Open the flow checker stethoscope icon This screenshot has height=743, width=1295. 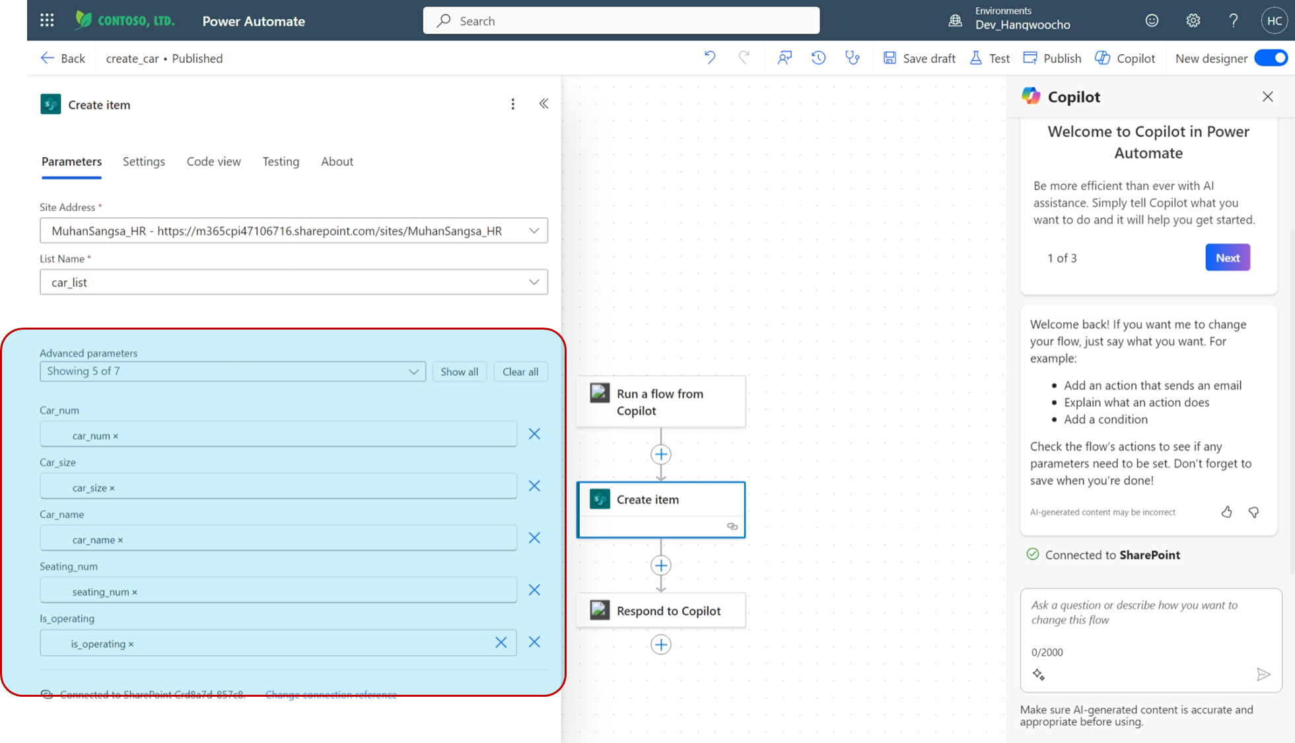[853, 58]
